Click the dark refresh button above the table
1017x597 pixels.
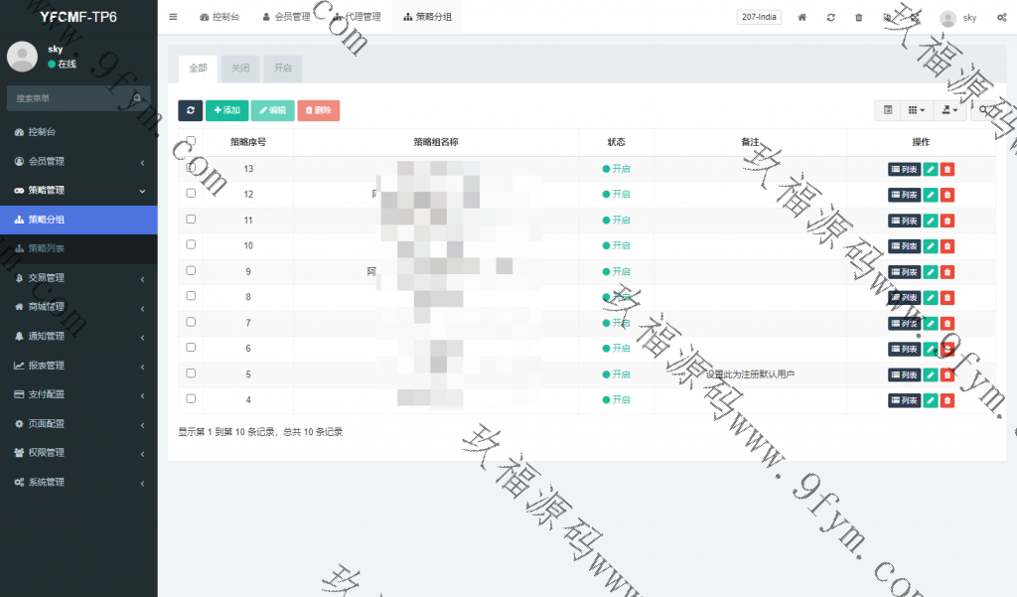(190, 110)
